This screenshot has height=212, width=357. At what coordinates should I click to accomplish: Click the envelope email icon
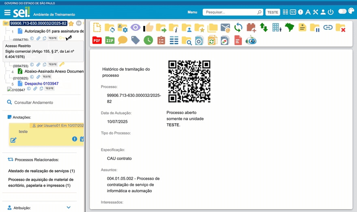226,28
